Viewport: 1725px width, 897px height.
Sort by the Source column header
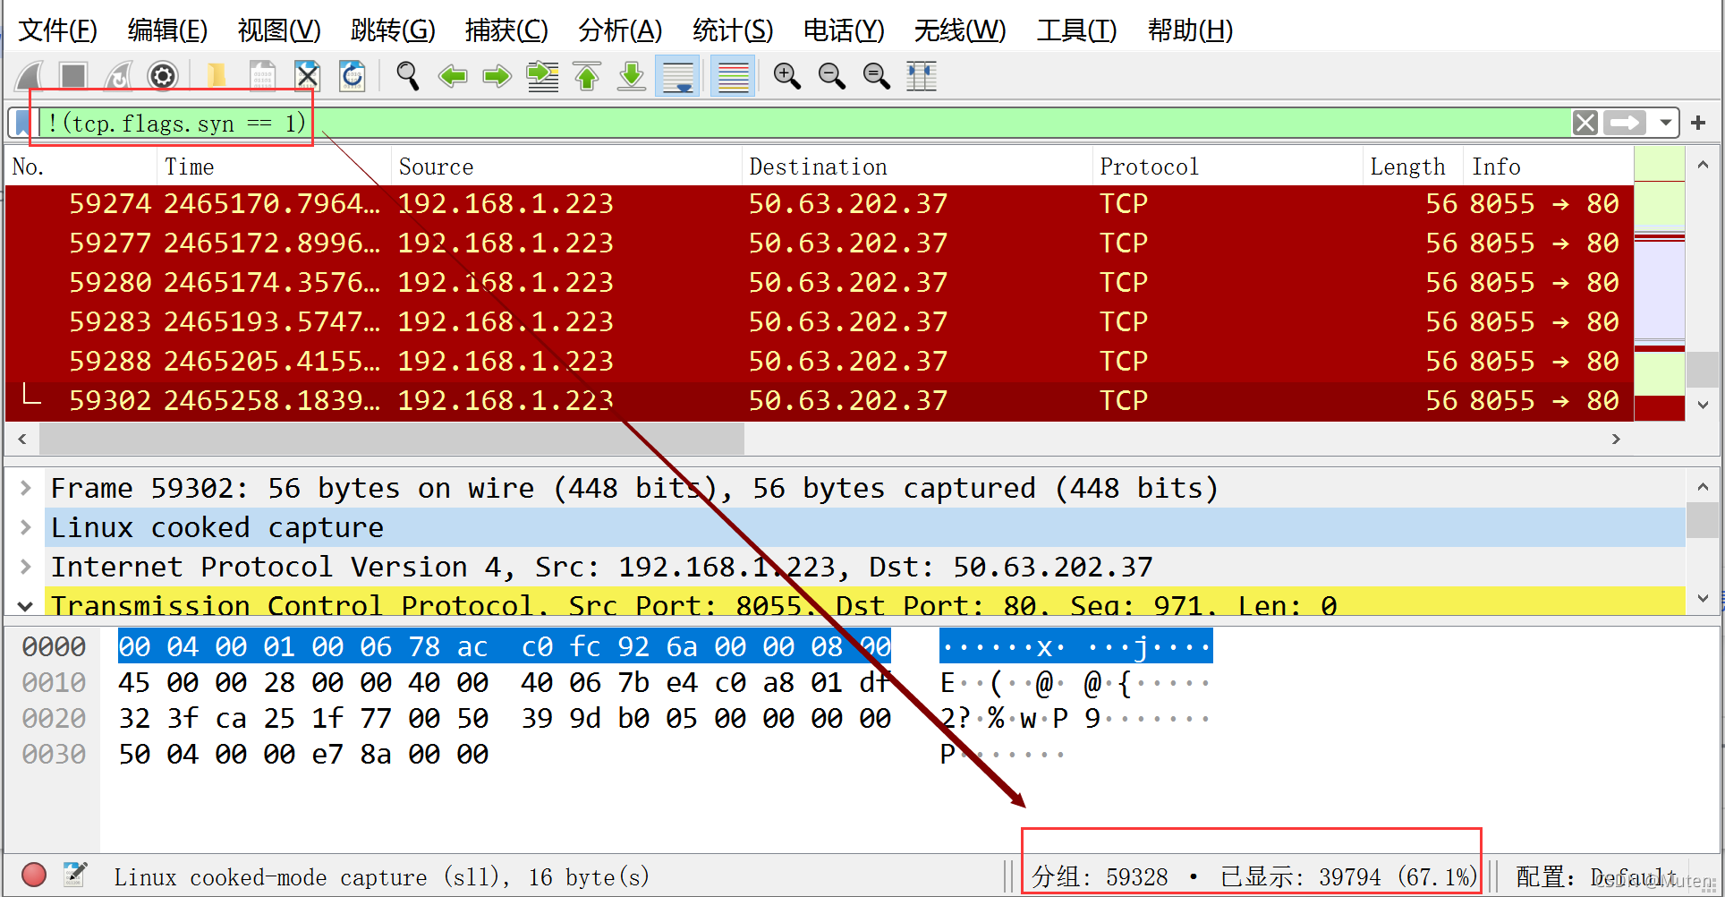point(566,167)
